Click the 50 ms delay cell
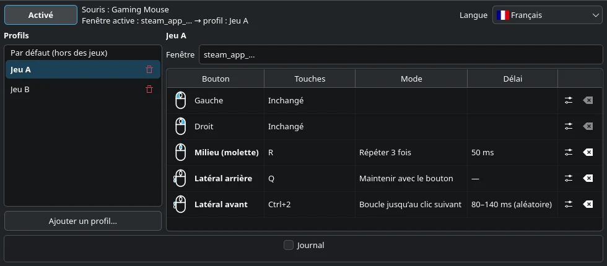607x266 pixels. pos(513,152)
